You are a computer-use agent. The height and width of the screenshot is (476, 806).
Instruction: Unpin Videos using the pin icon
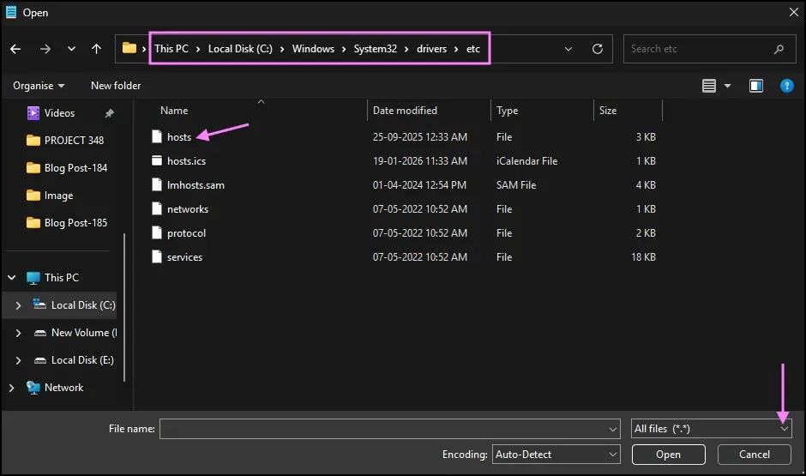(x=109, y=113)
